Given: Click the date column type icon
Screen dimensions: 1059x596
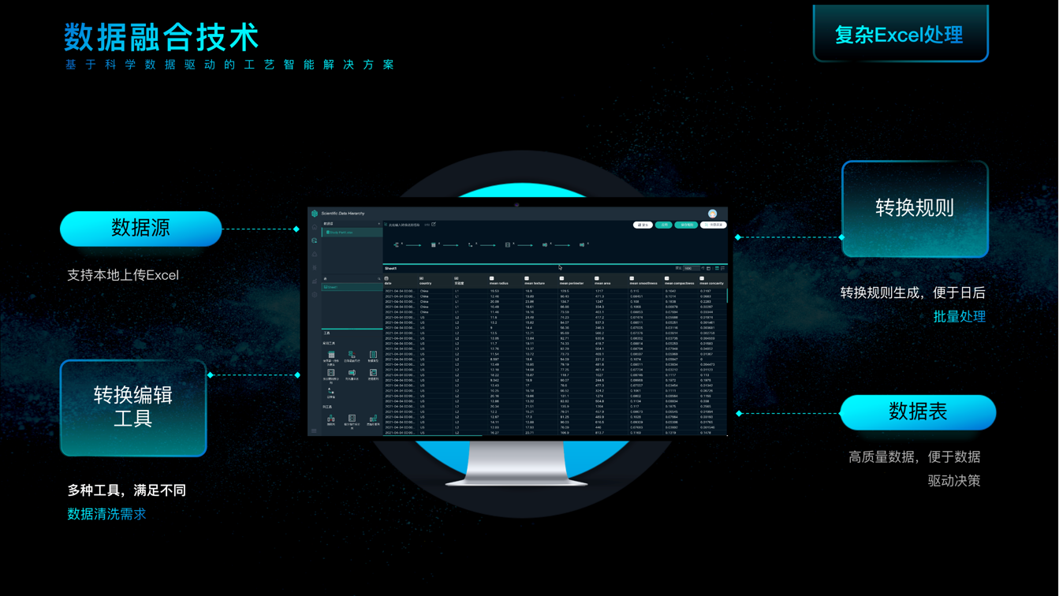Looking at the screenshot, I should (386, 278).
